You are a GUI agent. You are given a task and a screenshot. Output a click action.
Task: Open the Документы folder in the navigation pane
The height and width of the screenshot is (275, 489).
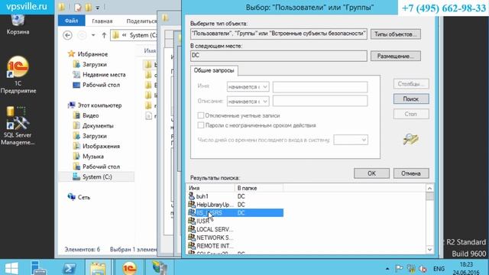[x=98, y=126]
